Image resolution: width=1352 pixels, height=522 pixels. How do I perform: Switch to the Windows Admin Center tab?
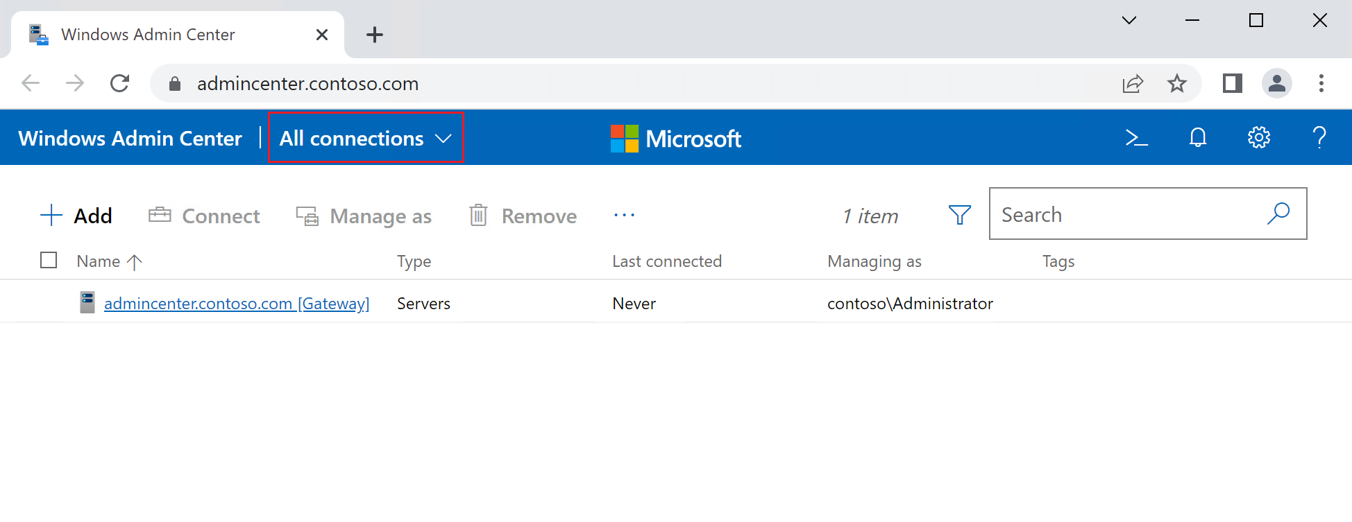coord(178,35)
